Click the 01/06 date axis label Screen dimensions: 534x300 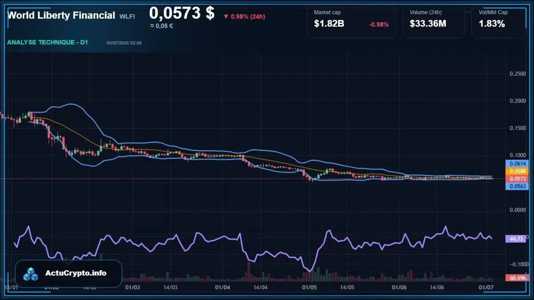coord(400,288)
